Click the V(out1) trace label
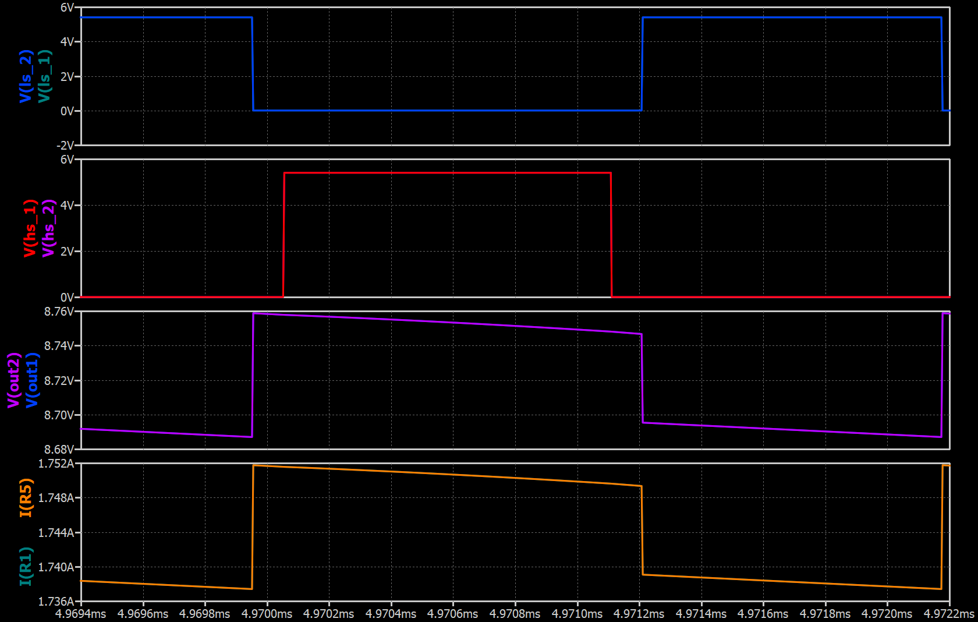The image size is (978, 622). coord(32,380)
